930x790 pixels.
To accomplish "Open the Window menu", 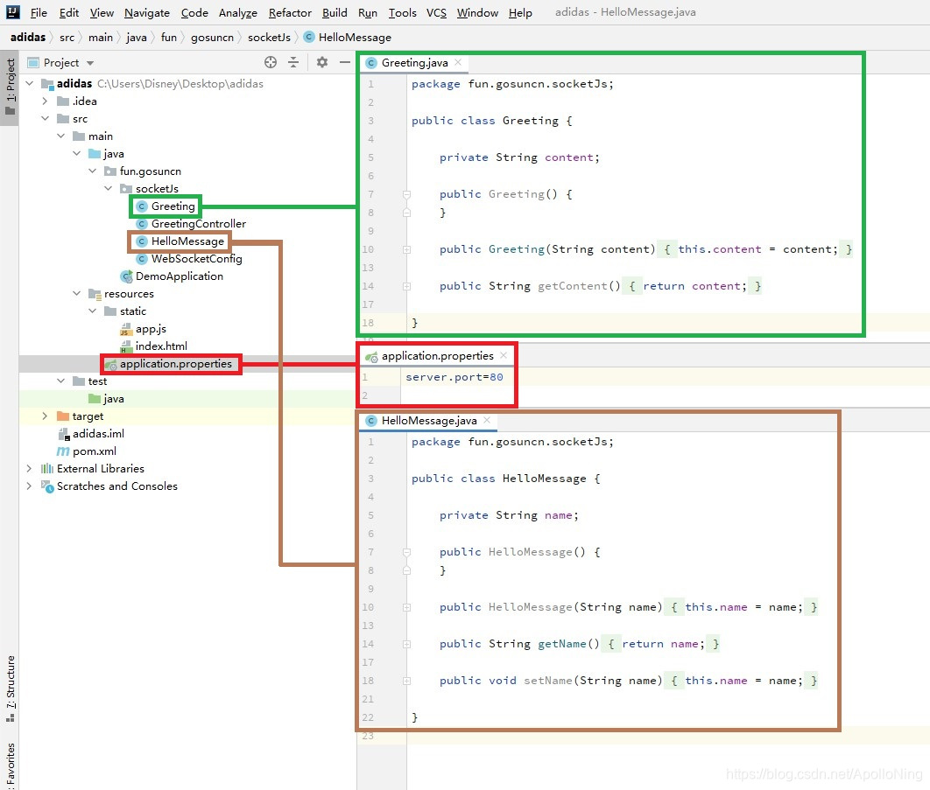I will pos(477,12).
